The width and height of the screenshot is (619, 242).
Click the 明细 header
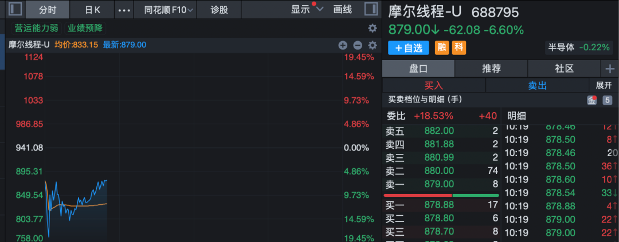516,116
